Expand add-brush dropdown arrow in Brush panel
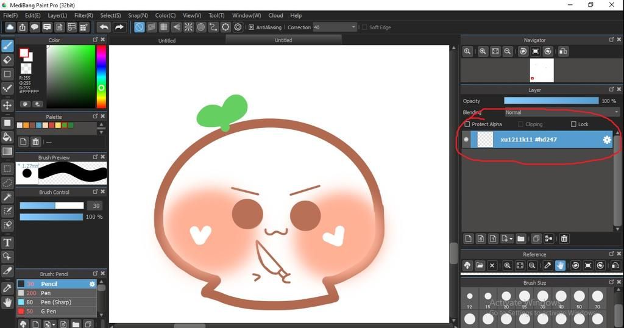 pos(54,324)
